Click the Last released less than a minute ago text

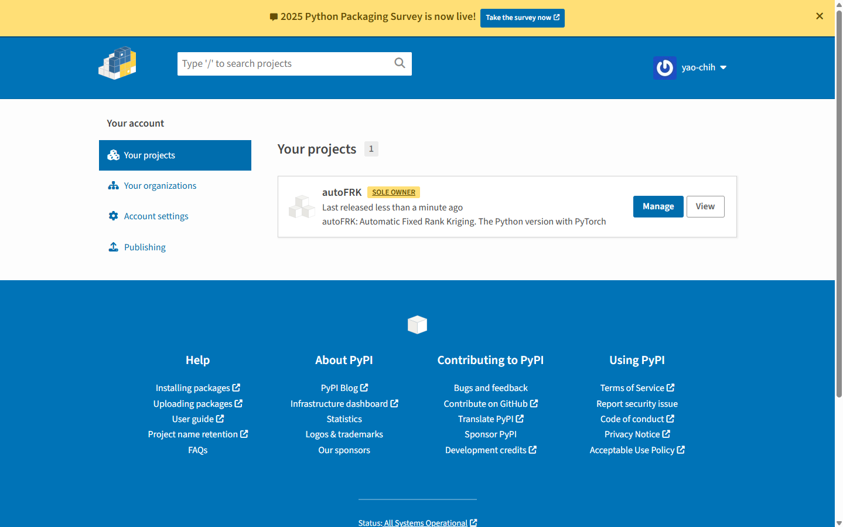click(393, 208)
